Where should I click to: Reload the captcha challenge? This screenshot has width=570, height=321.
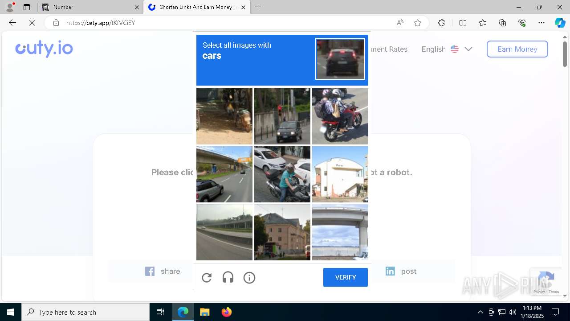click(207, 278)
